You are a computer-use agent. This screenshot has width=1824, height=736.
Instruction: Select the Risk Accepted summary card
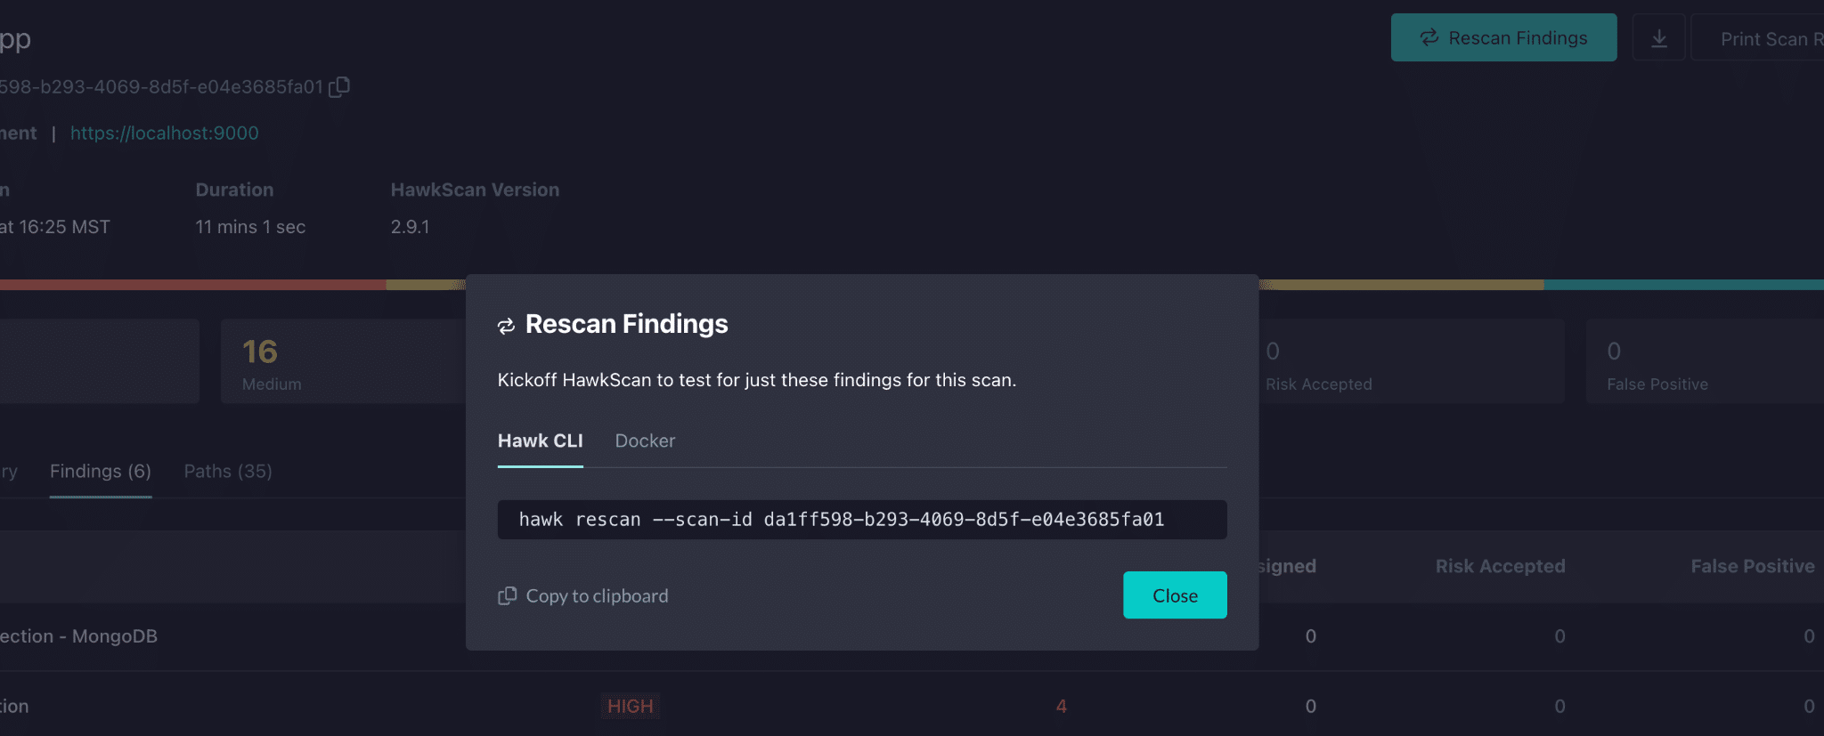pos(1411,361)
